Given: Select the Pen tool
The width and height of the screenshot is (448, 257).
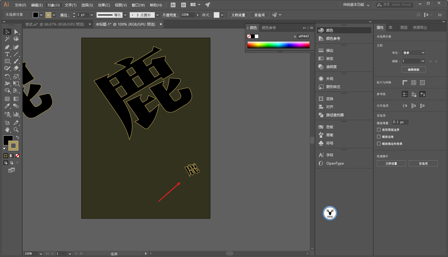Looking at the screenshot, I should 7,47.
